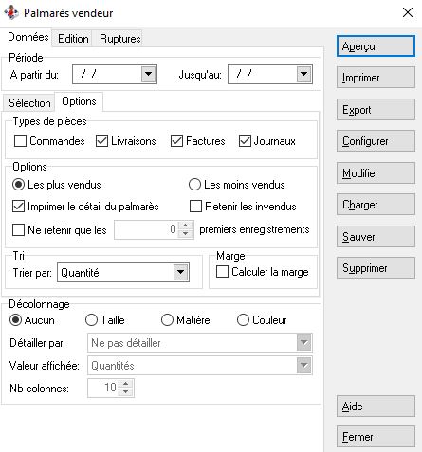Select the 'Les moins vendus' radio button
The width and height of the screenshot is (422, 452).
tap(194, 185)
